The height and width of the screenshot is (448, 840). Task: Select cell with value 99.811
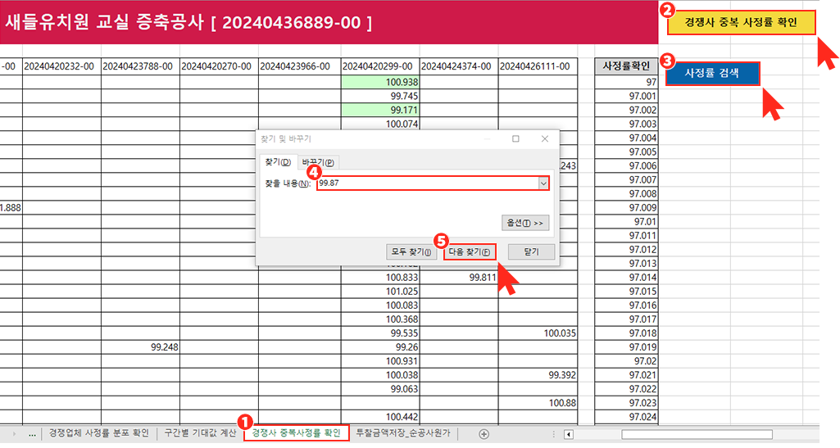(x=459, y=278)
